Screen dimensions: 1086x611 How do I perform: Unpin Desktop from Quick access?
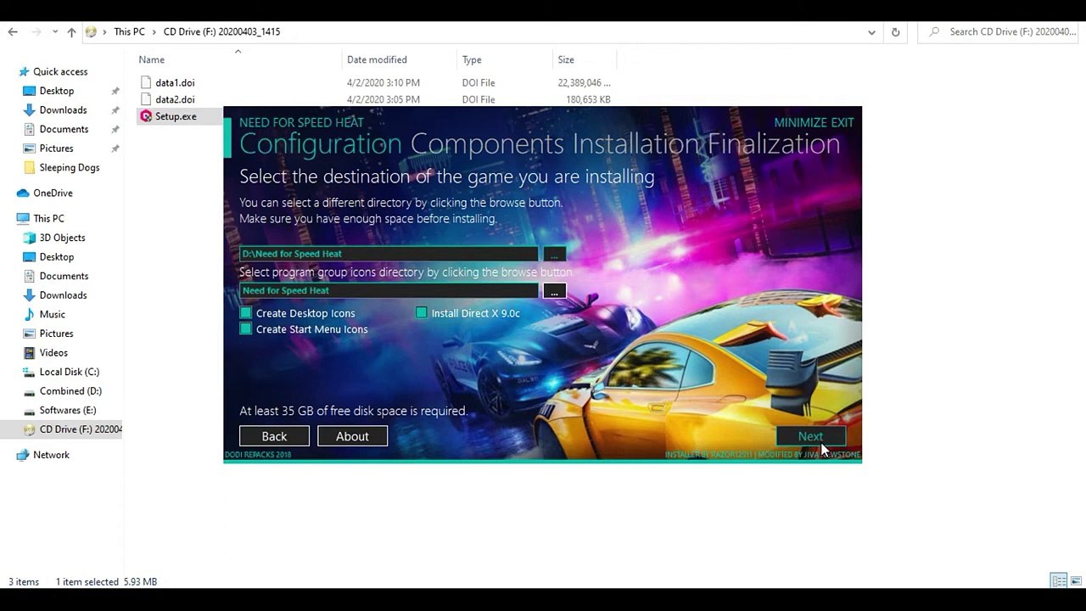(x=115, y=91)
